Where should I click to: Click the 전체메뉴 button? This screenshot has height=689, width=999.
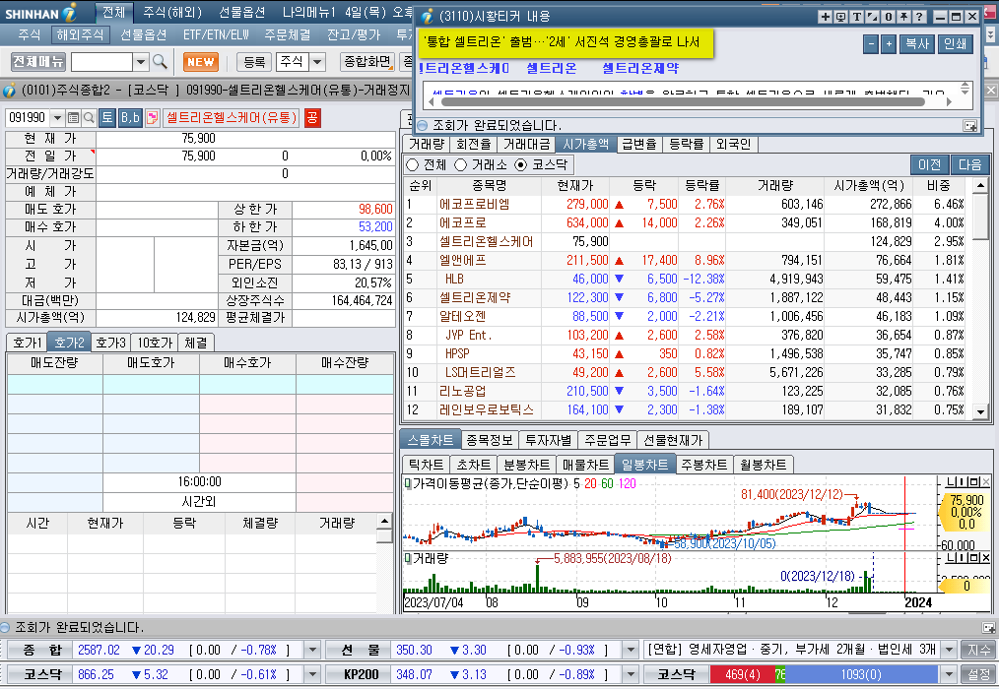(38, 62)
